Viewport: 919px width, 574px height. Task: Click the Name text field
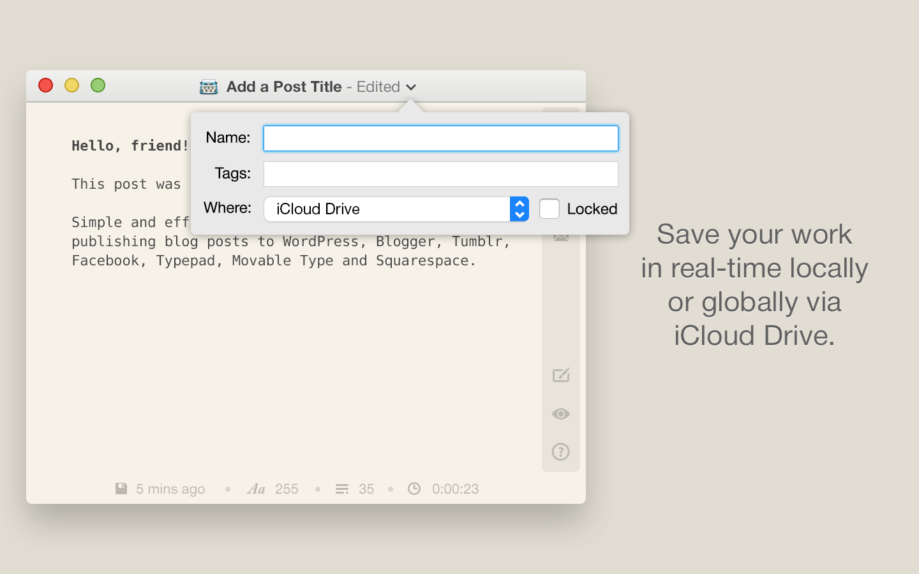(x=440, y=138)
